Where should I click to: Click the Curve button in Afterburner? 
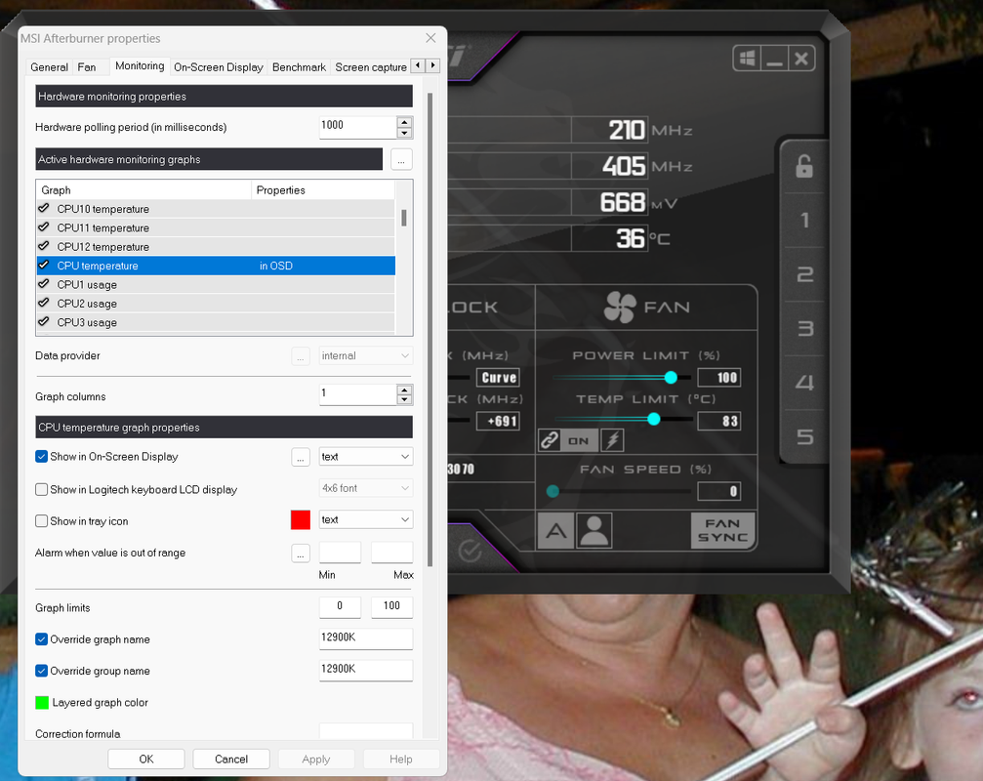pyautogui.click(x=499, y=378)
